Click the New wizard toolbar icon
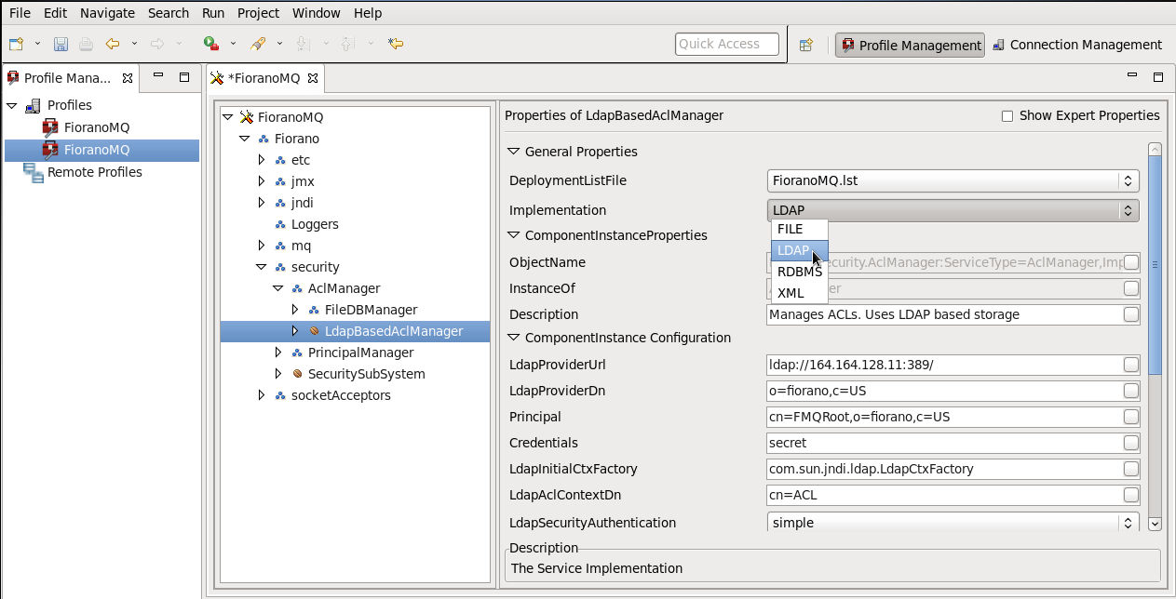This screenshot has width=1176, height=599. [17, 44]
